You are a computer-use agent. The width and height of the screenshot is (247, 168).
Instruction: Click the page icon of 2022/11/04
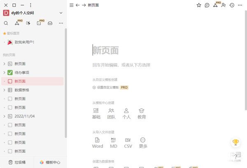[x=10, y=116]
